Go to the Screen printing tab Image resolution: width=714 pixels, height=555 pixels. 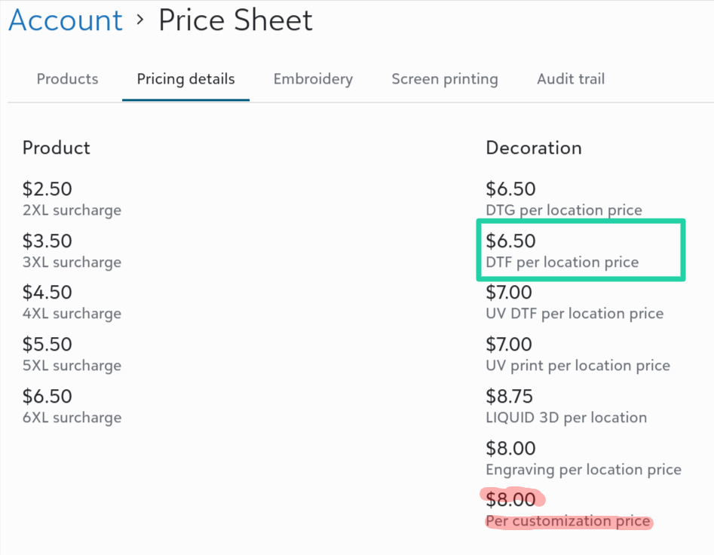[x=444, y=79]
